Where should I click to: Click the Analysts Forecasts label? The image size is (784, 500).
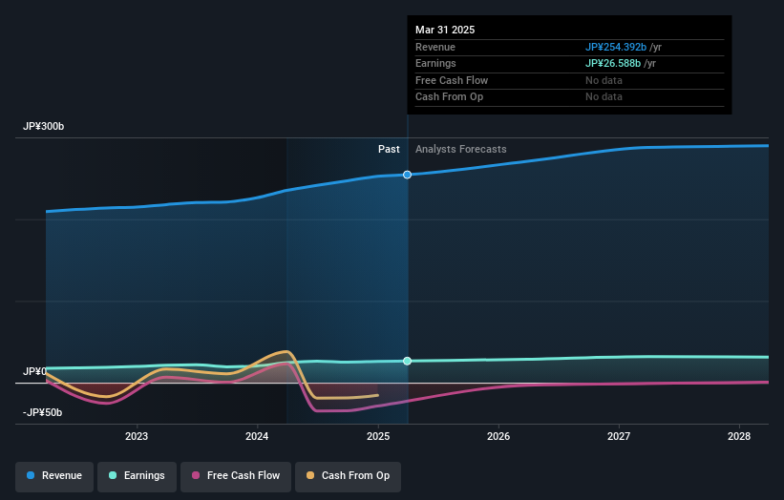click(x=461, y=150)
